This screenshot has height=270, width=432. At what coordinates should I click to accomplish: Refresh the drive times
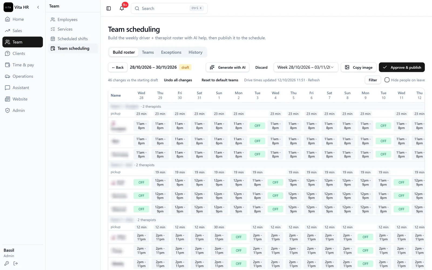[314, 80]
